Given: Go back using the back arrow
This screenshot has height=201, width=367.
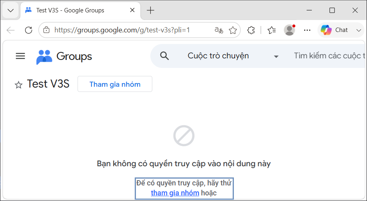Looking at the screenshot, I should click(x=10, y=30).
